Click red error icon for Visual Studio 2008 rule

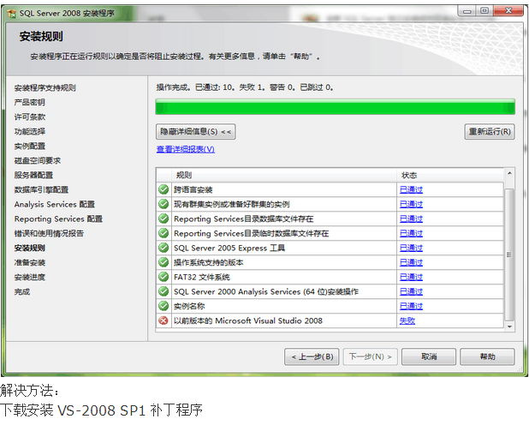pyautogui.click(x=163, y=320)
